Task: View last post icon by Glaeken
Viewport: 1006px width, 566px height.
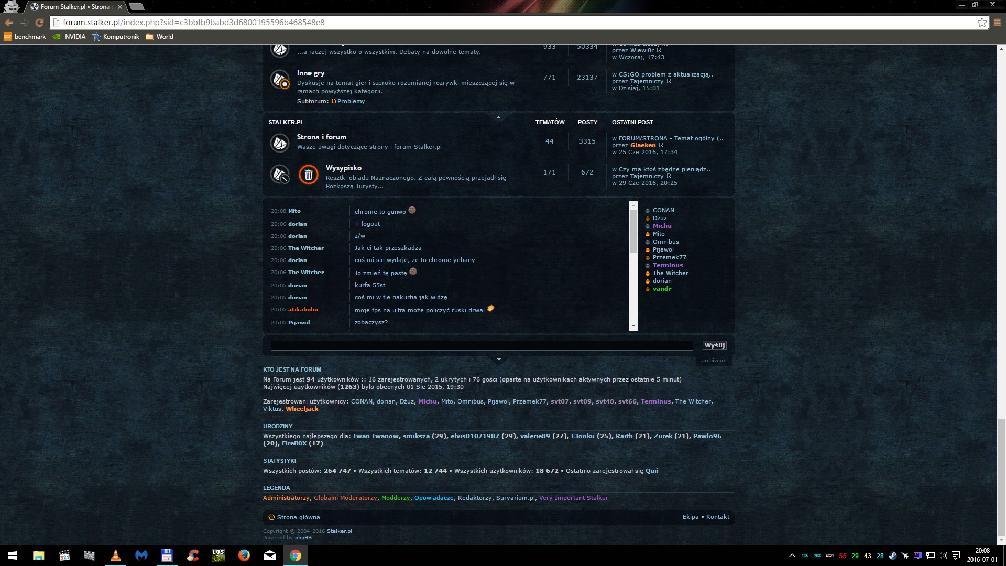Action: coord(661,145)
